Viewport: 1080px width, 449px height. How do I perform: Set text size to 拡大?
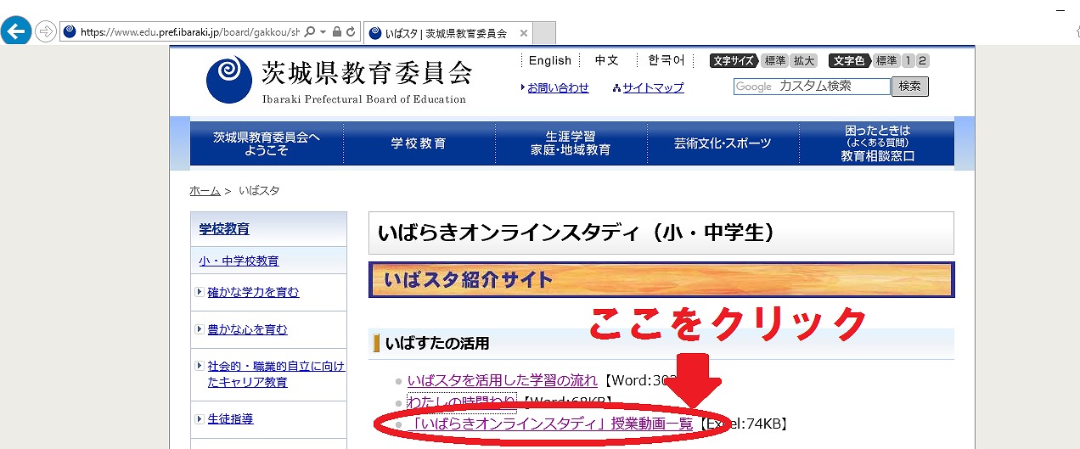(x=804, y=60)
